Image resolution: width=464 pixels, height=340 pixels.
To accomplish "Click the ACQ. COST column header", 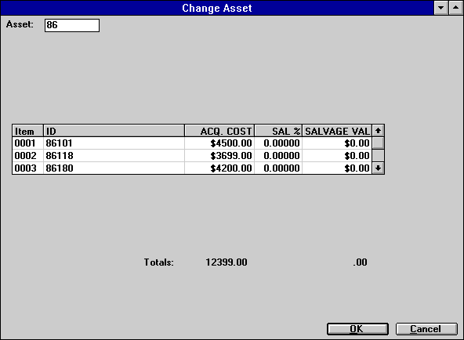I will point(219,131).
